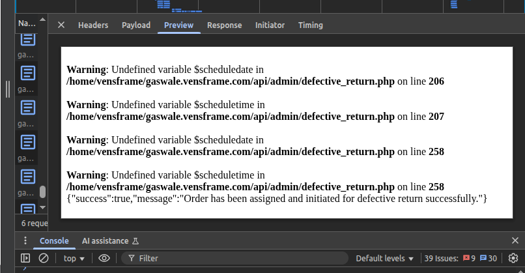The height and width of the screenshot is (273, 525).
Task: Close the console drawer
Action: coord(514,240)
